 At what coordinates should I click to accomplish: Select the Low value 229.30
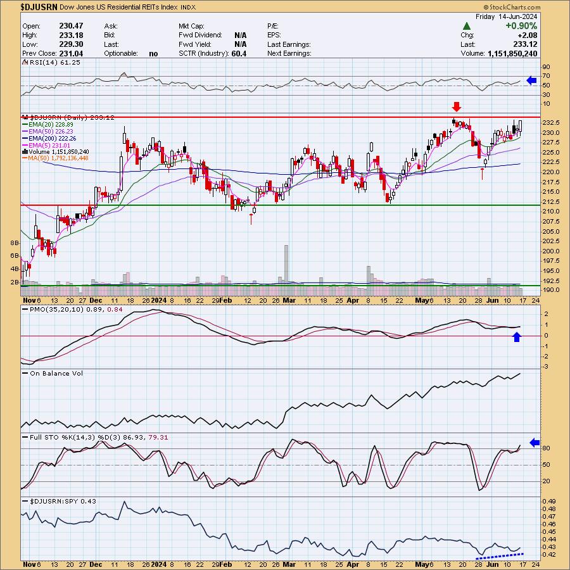coord(71,44)
